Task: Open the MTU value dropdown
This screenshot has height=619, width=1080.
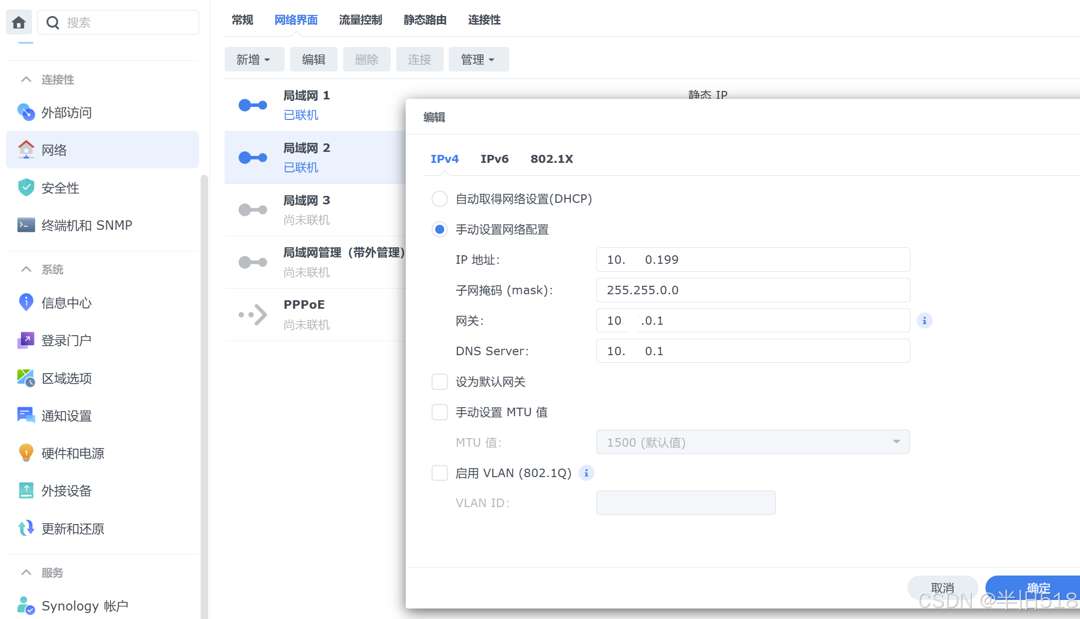Action: click(x=752, y=442)
